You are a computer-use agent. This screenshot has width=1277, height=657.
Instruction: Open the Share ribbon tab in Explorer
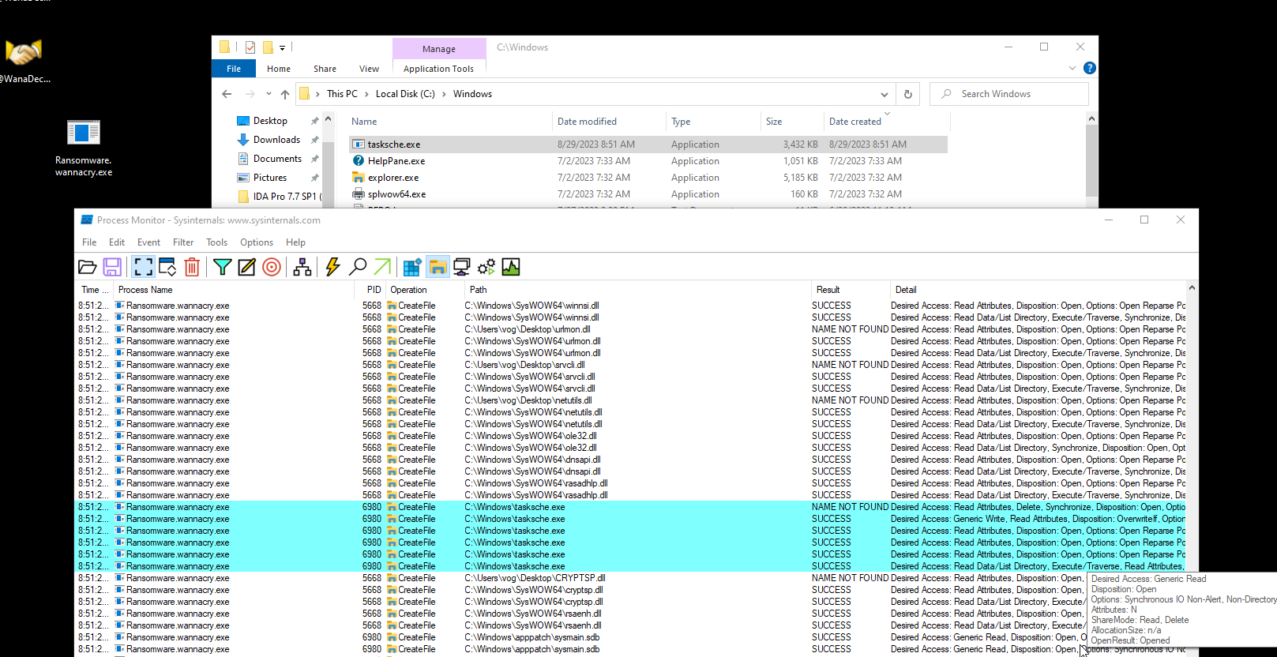325,69
